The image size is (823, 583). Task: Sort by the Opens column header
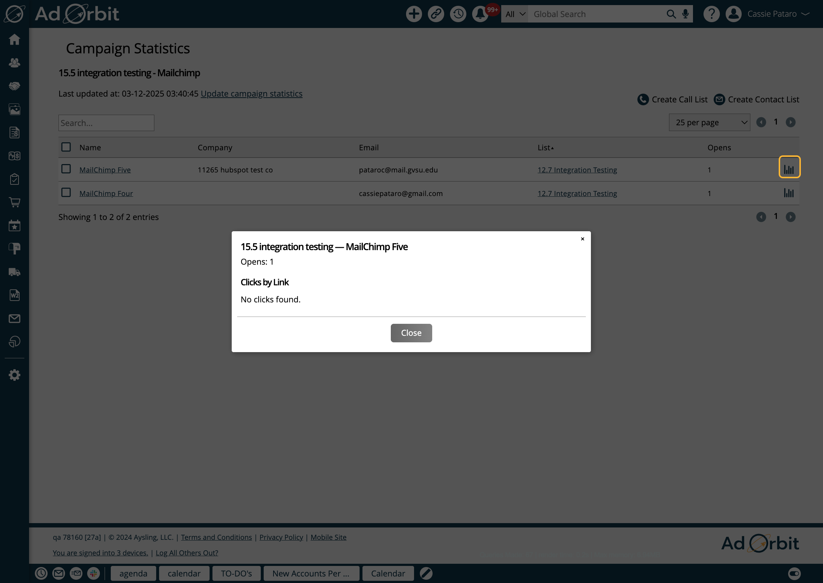[x=719, y=147]
